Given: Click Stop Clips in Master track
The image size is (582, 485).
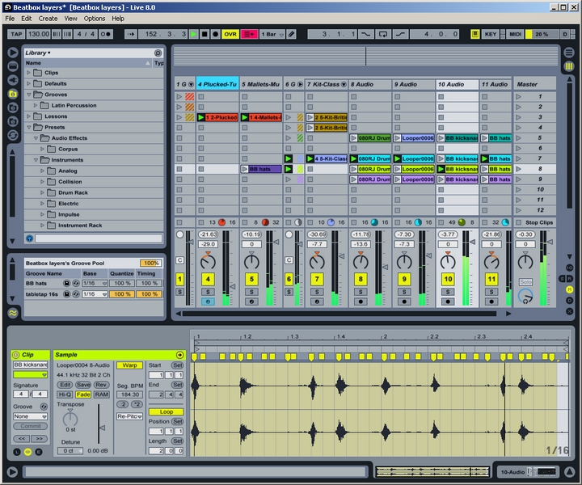Looking at the screenshot, I should click(535, 222).
